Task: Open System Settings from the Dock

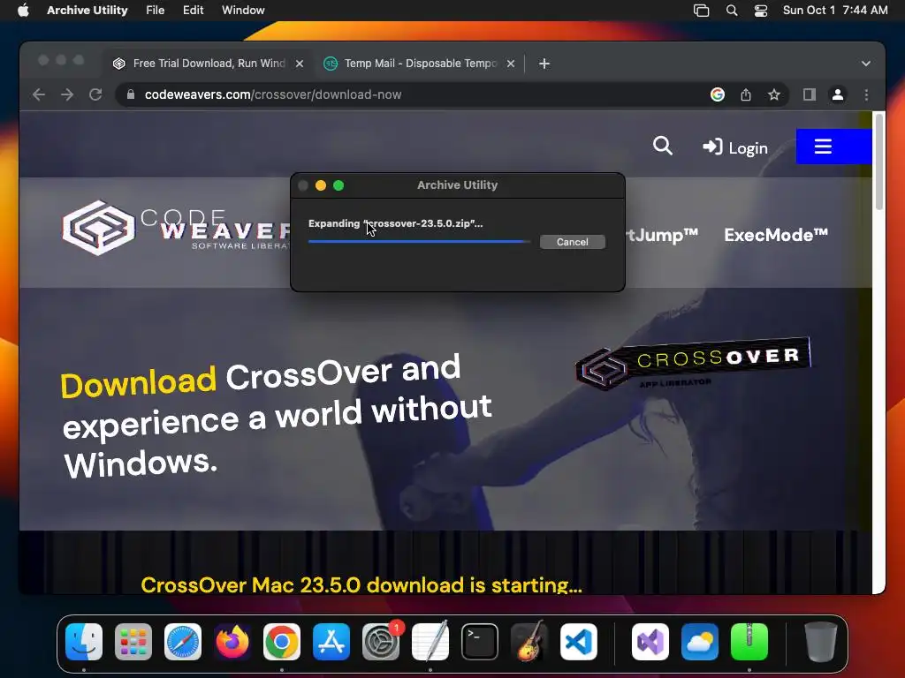Action: [x=381, y=642]
